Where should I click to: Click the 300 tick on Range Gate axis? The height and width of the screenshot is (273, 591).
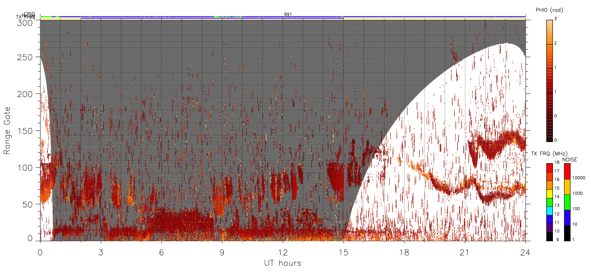click(x=24, y=22)
